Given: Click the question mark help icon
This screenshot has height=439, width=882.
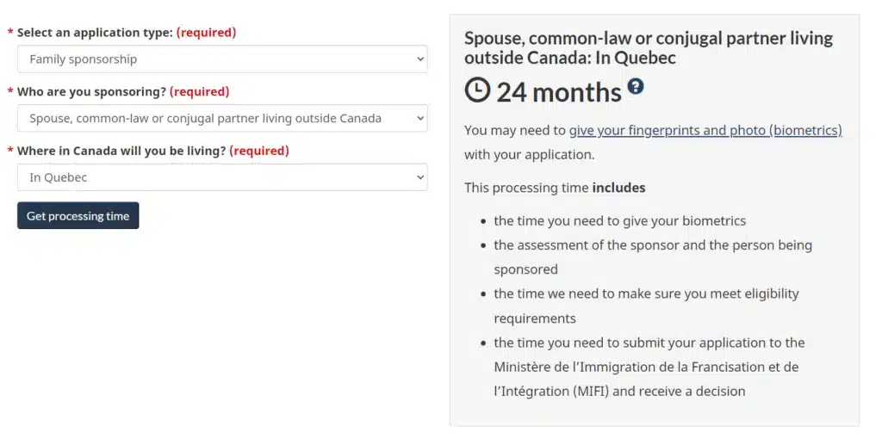Looking at the screenshot, I should 636,86.
